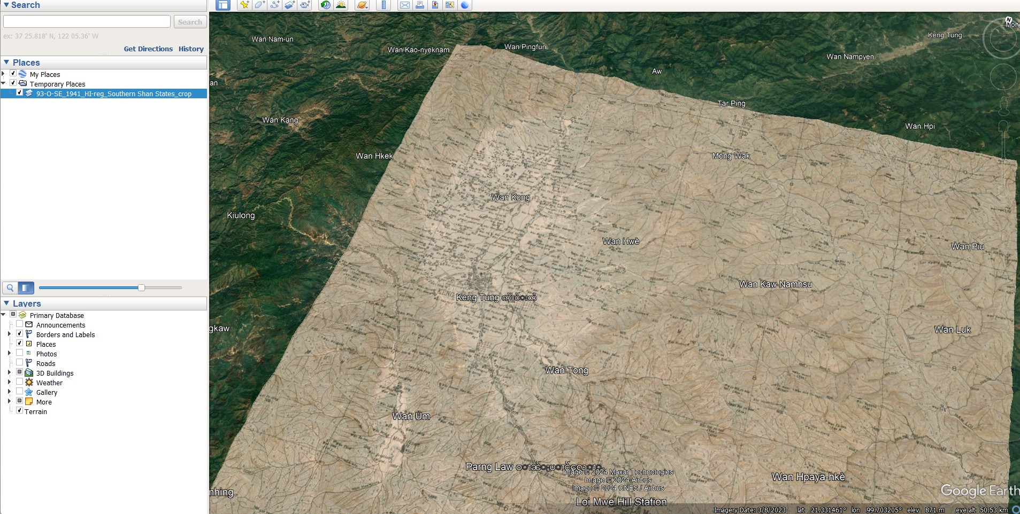The width and height of the screenshot is (1020, 514).
Task: Click the overlay opacity slider handle
Action: (x=141, y=287)
